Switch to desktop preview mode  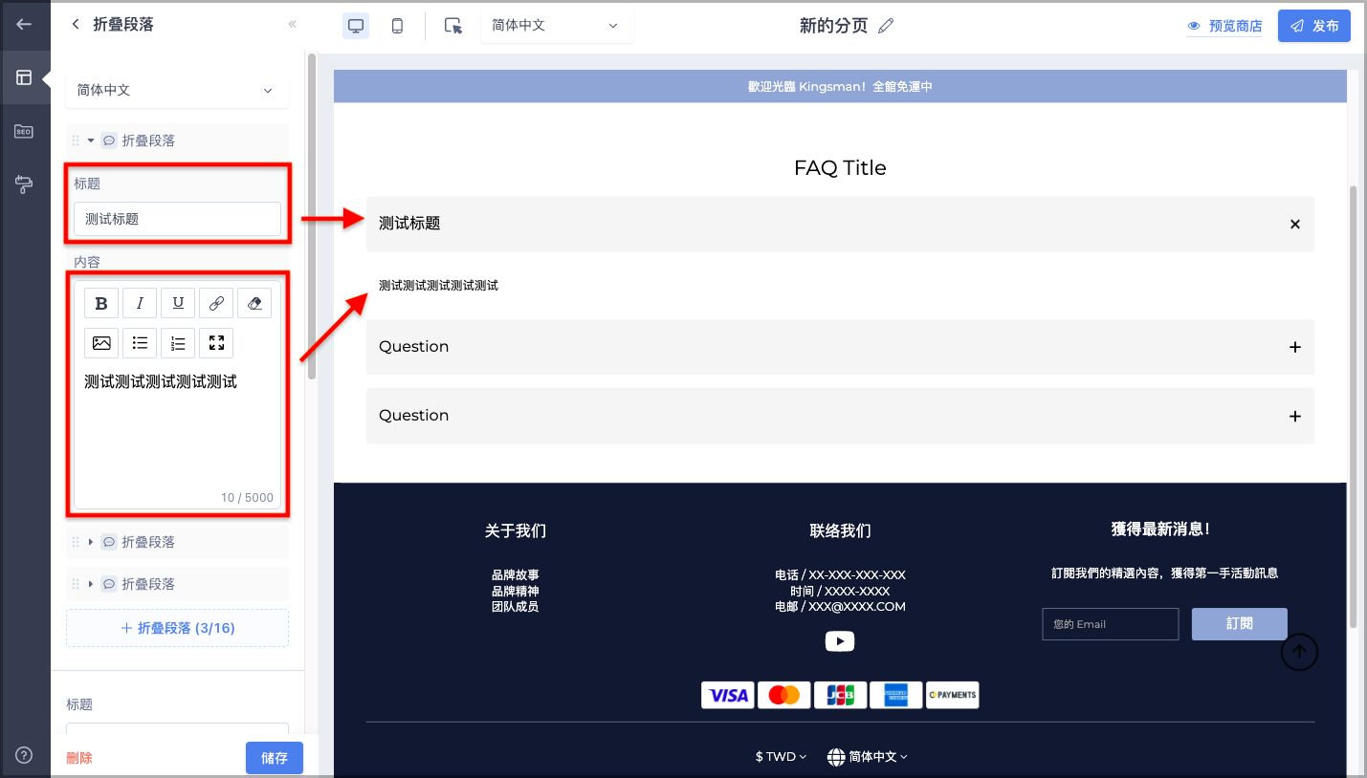point(356,26)
